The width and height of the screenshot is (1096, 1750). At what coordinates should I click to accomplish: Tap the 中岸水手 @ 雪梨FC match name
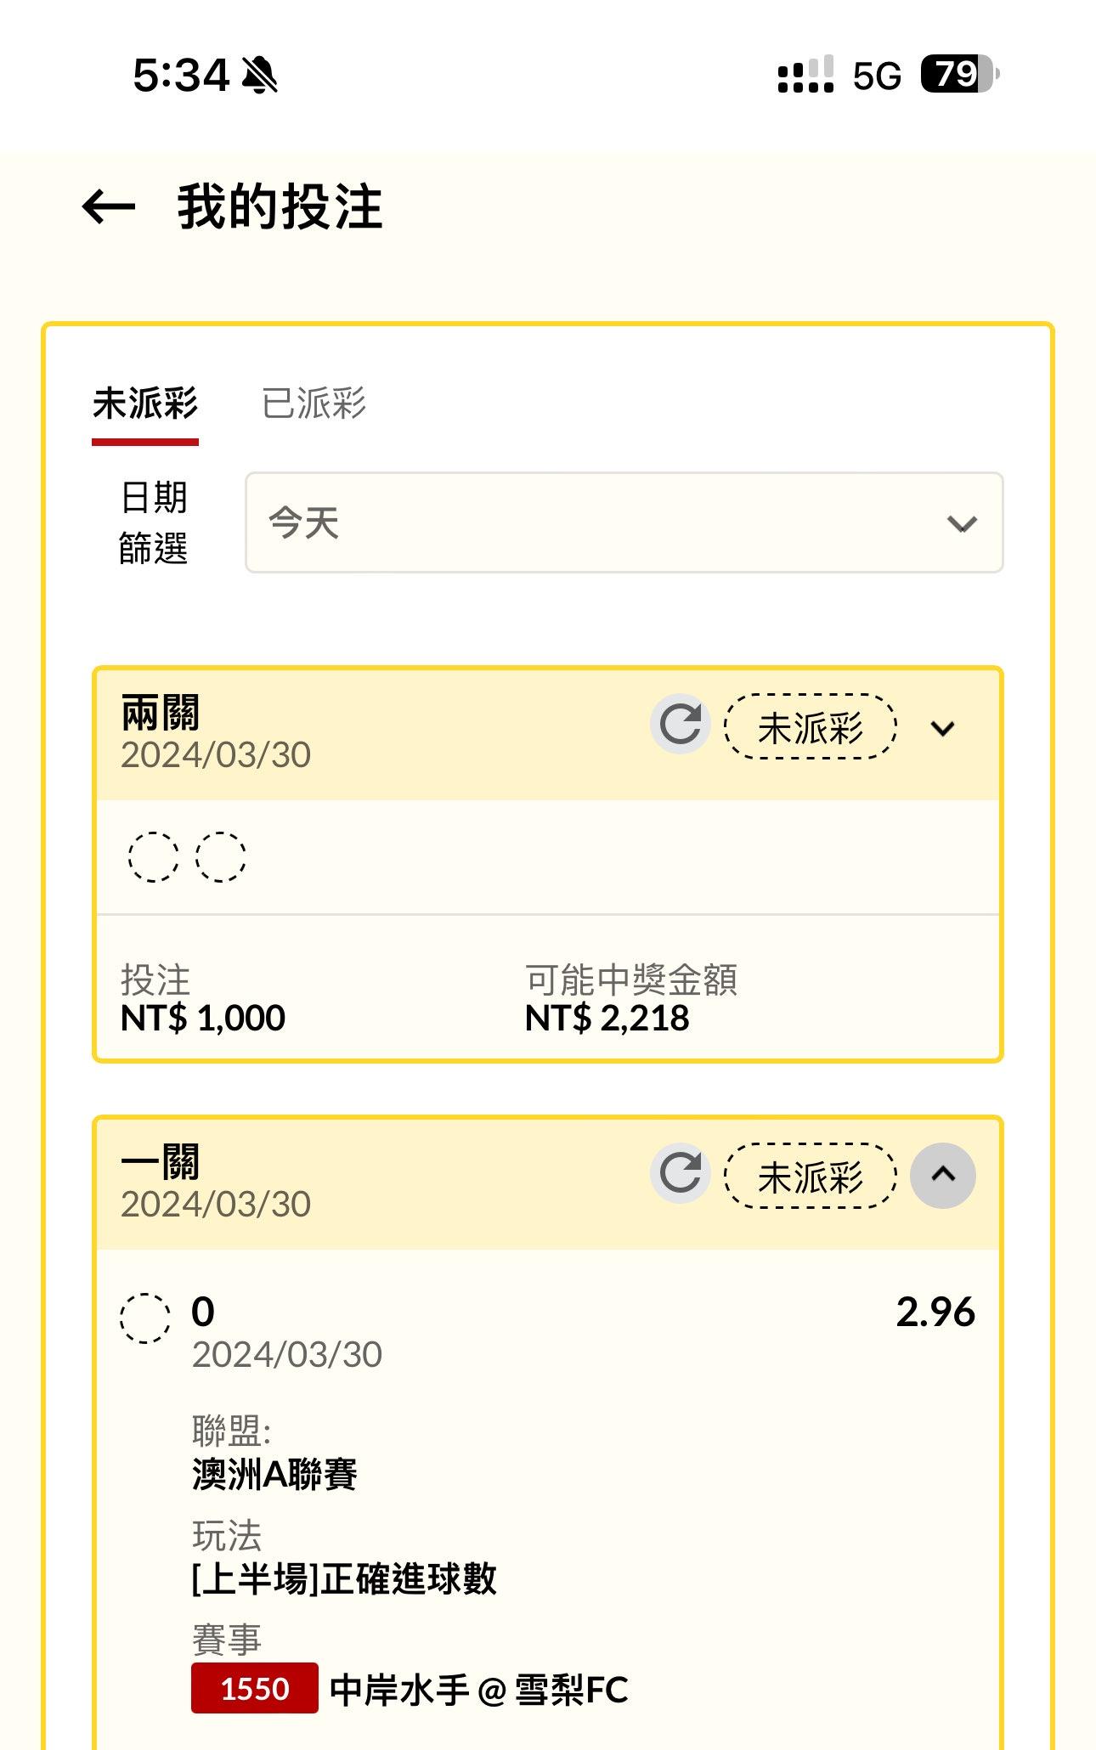click(478, 1690)
